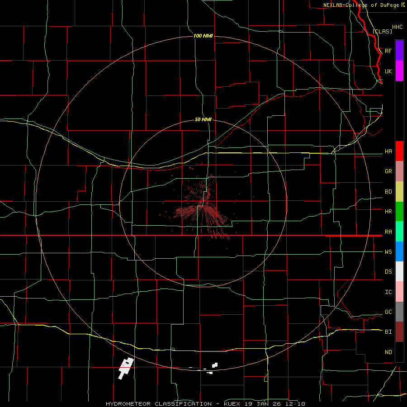
Task: Click the UK magenta legend swatch
Action: point(399,71)
